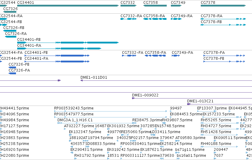Screen dimensions: 252x160
Task: Click EST RH34727.5prime
Action: [216, 126]
